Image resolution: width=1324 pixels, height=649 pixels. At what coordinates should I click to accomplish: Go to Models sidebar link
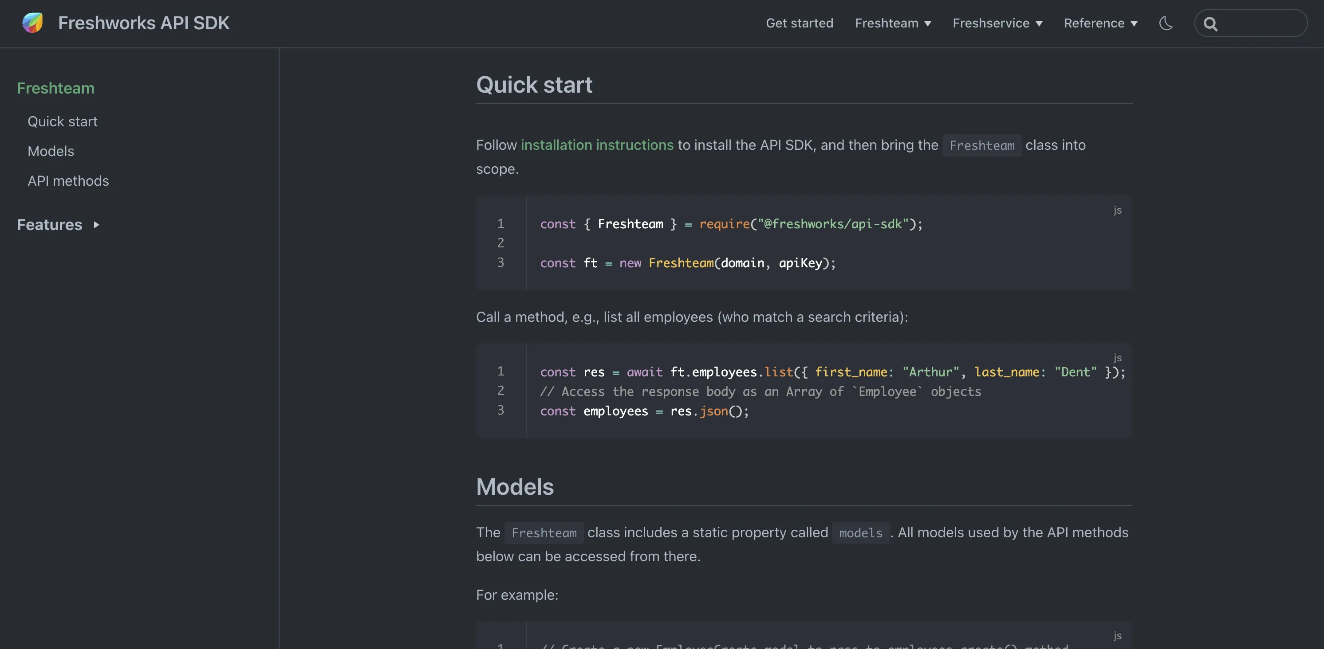51,152
